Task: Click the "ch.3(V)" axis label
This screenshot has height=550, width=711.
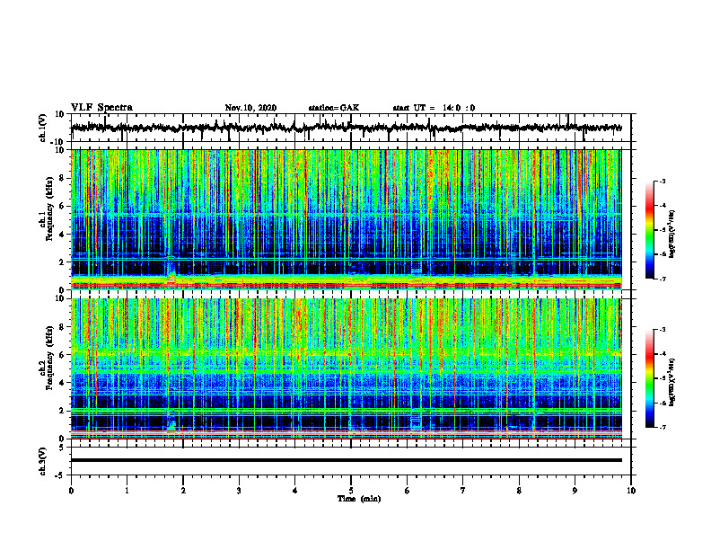Action: click(42, 461)
